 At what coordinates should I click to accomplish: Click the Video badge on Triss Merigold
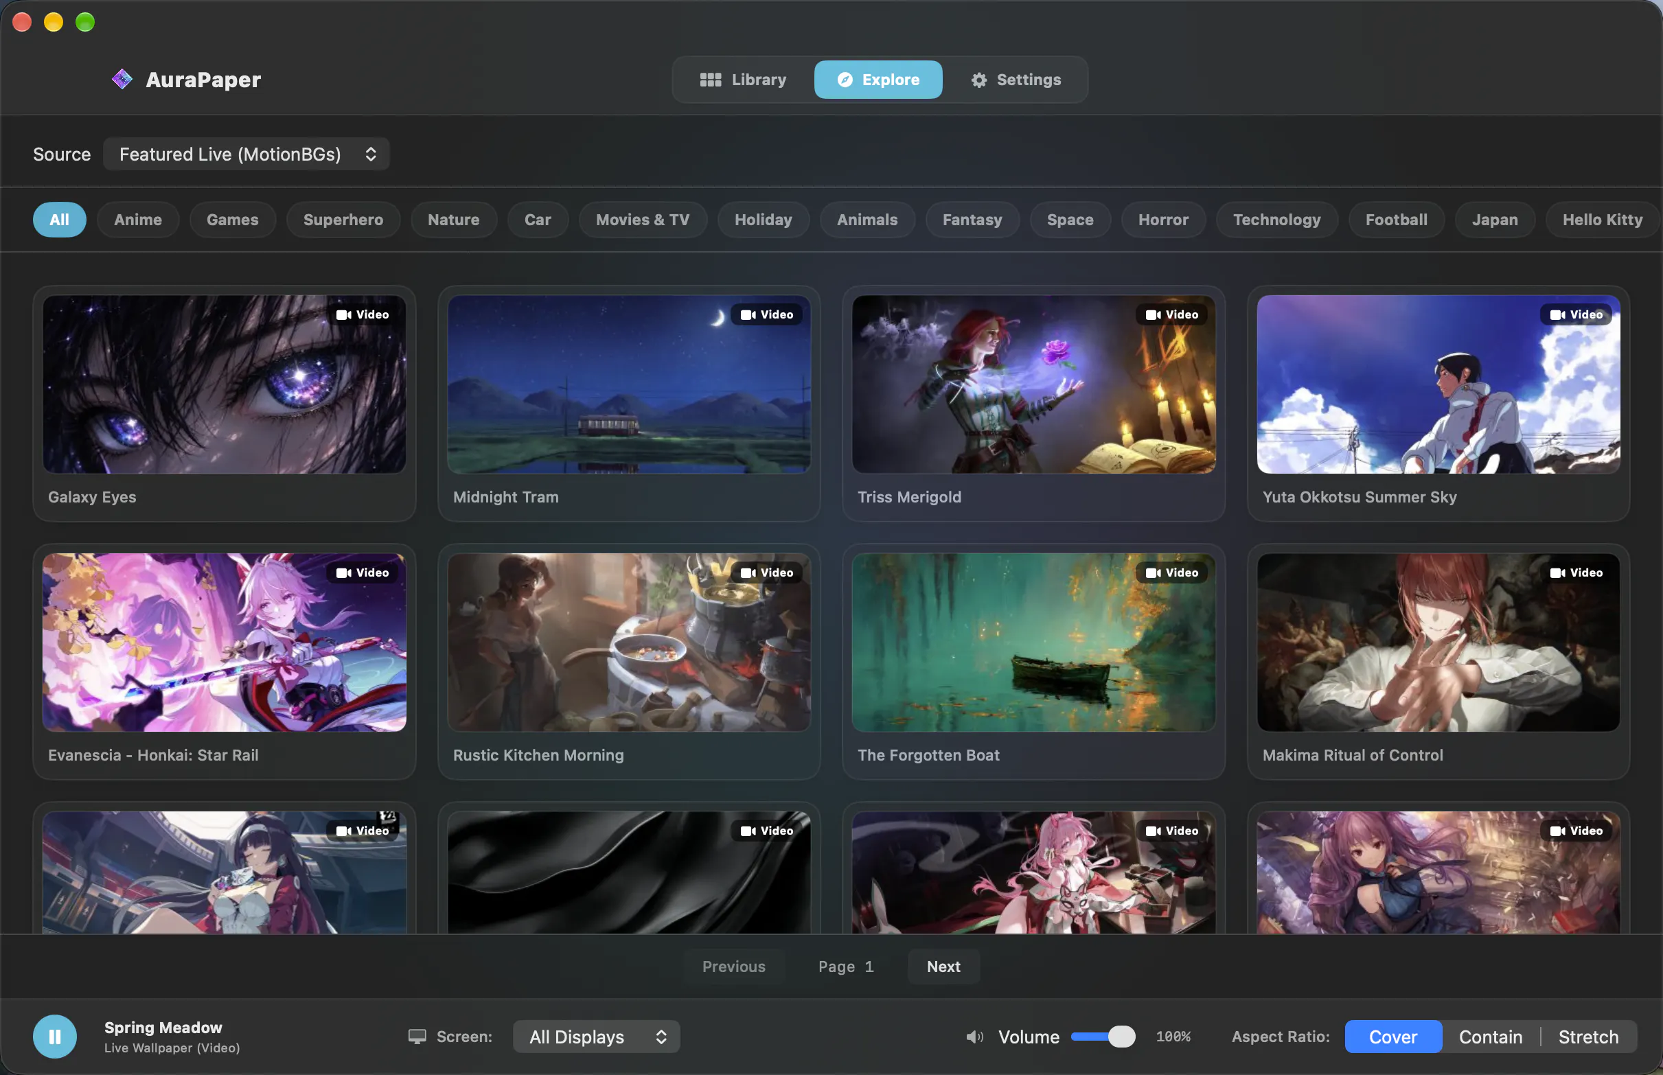(1171, 315)
